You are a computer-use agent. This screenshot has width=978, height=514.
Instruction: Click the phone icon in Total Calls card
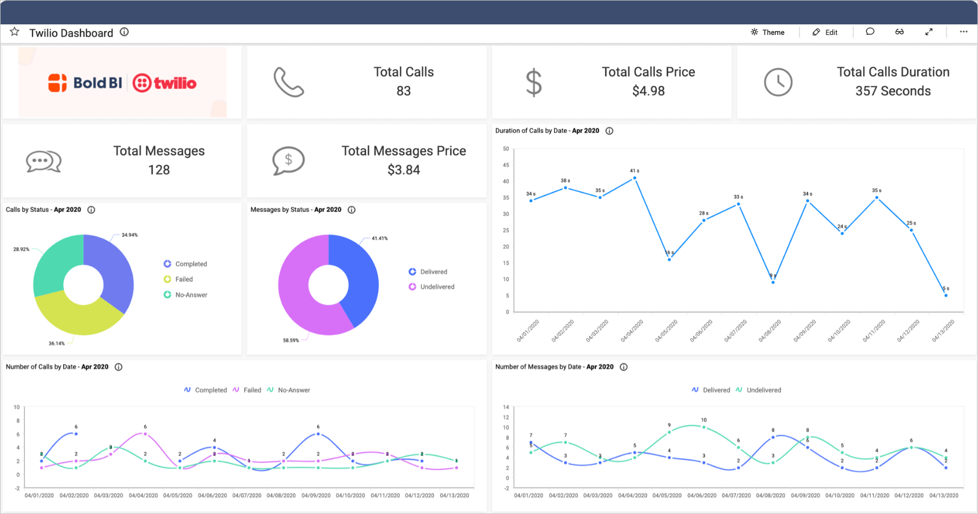[288, 82]
